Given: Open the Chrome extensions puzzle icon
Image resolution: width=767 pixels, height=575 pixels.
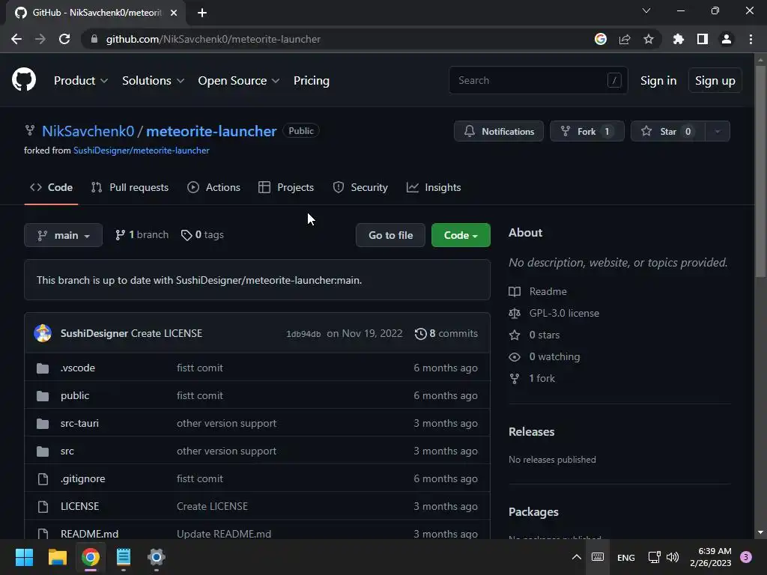Looking at the screenshot, I should (x=679, y=39).
